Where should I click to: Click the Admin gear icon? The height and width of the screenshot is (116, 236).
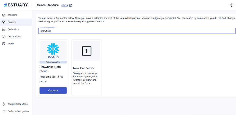click(x=4, y=43)
